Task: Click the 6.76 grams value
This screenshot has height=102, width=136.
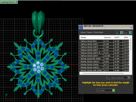Action: 107,41
